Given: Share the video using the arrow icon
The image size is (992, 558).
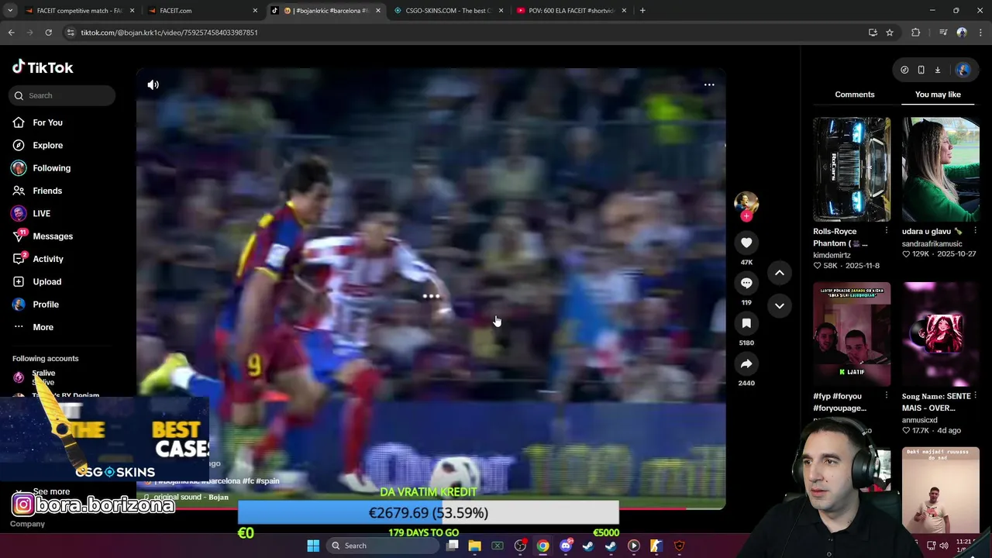Looking at the screenshot, I should click(746, 364).
